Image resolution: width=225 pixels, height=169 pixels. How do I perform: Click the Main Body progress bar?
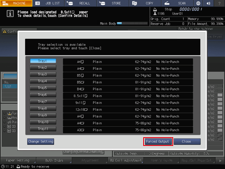132,23
